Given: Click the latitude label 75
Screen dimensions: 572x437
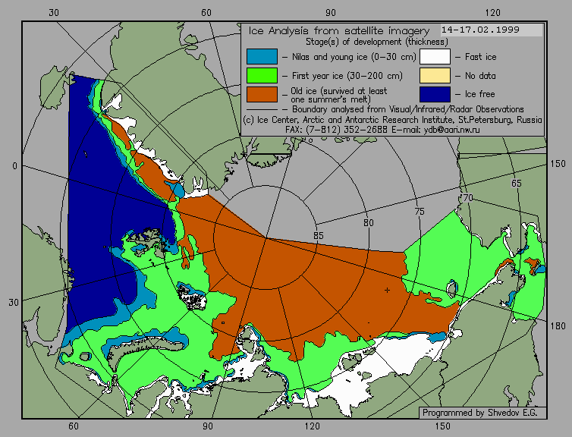Looking at the screenshot, I should click(420, 211).
